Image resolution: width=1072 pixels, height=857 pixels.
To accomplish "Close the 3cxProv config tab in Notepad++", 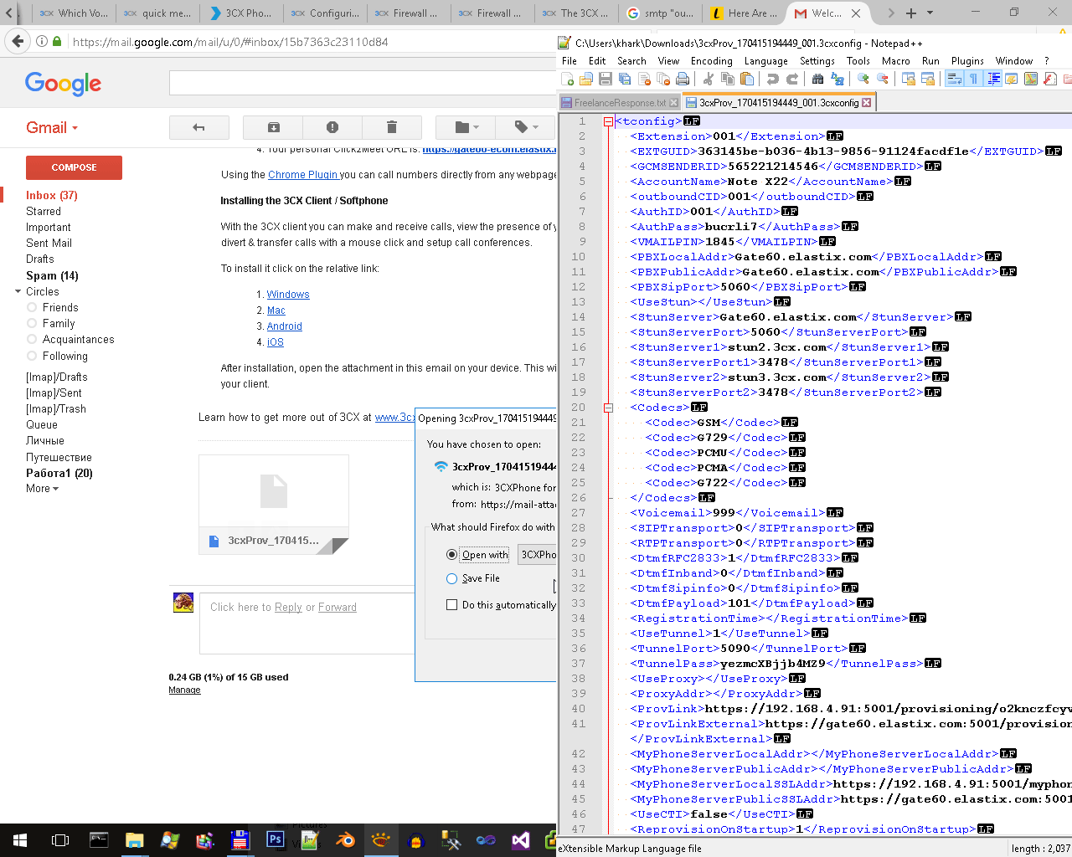I will click(867, 103).
